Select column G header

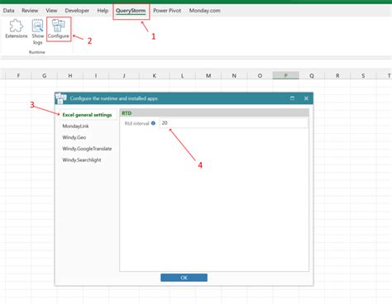pyautogui.click(x=44, y=75)
